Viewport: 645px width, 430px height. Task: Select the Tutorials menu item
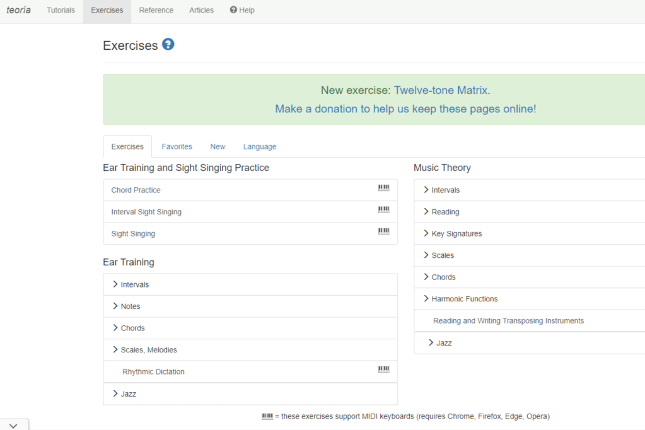pyautogui.click(x=60, y=10)
